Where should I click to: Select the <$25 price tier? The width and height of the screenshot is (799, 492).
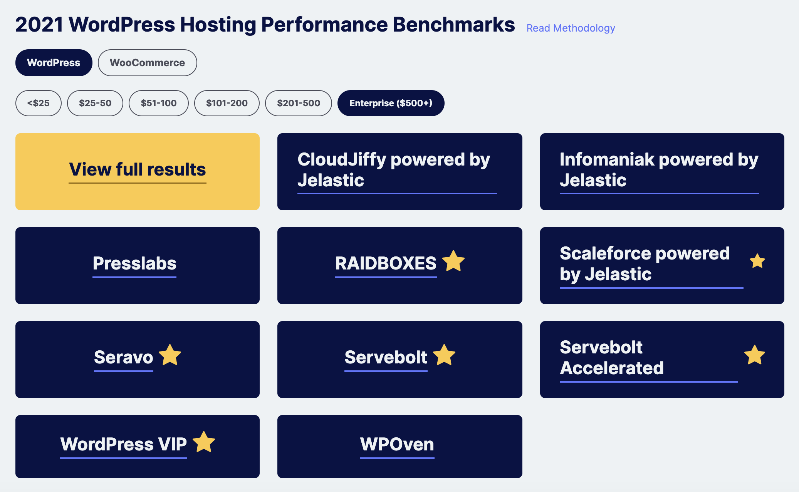38,103
